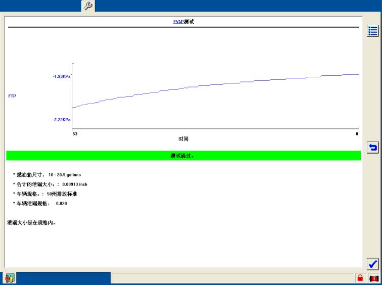Click the blue back arrow icon
Viewport: 382px width, 285px height.
(x=372, y=148)
